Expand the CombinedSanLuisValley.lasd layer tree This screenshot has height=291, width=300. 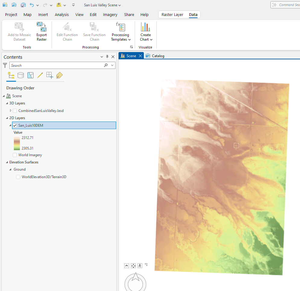[11, 111]
